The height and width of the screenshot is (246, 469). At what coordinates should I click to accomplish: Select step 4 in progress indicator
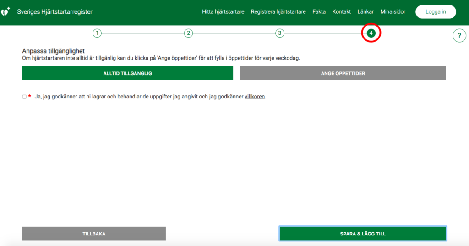pyautogui.click(x=371, y=33)
